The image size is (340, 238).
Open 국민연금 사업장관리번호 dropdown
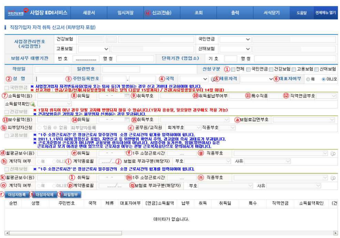(x=235, y=40)
